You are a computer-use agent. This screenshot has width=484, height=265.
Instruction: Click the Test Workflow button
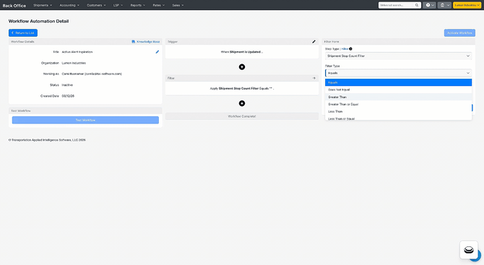(x=85, y=120)
